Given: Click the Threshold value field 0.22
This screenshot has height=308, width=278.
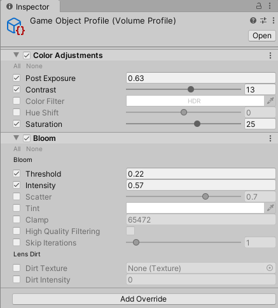Looking at the screenshot, I should click(x=201, y=173).
